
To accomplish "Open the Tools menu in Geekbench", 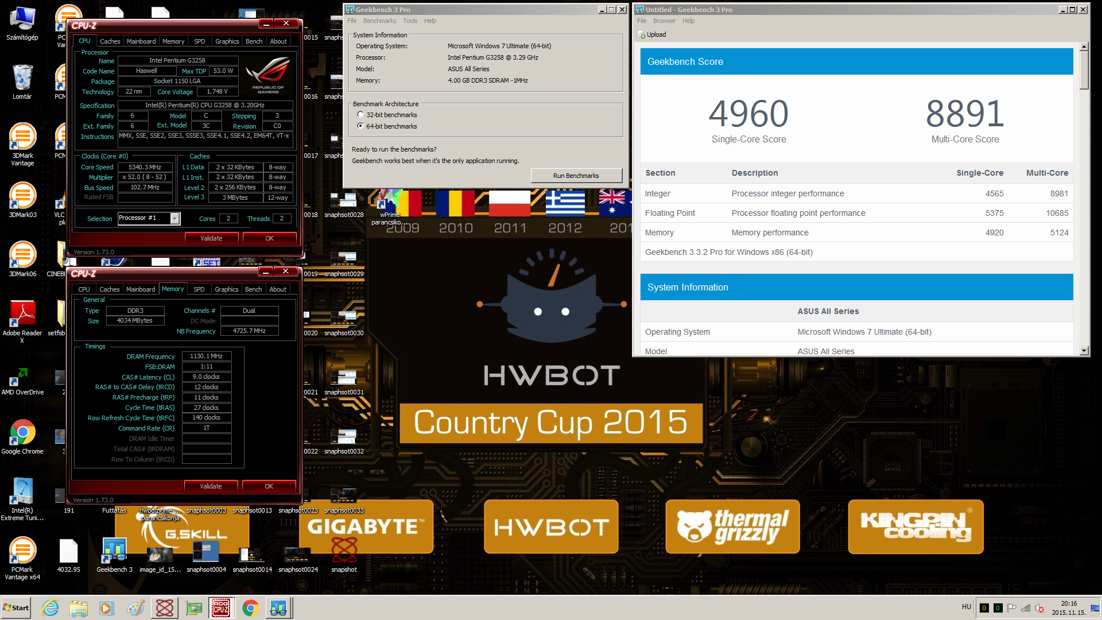I will (x=410, y=21).
